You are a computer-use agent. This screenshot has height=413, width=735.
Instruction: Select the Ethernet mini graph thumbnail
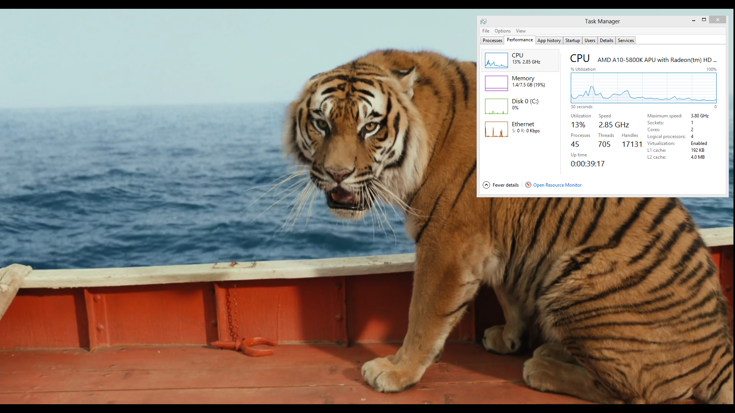(x=497, y=129)
